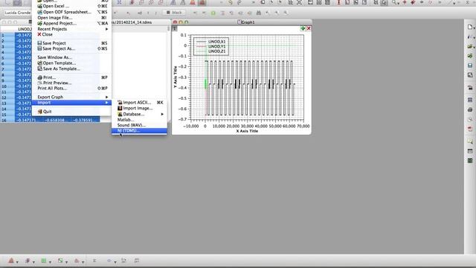Open the Database submenu
The width and height of the screenshot is (476, 268).
[x=139, y=114]
